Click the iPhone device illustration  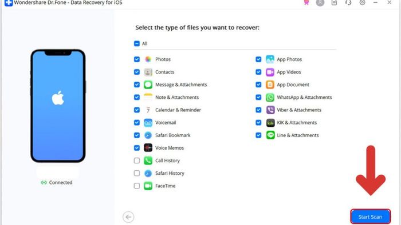tap(58, 106)
